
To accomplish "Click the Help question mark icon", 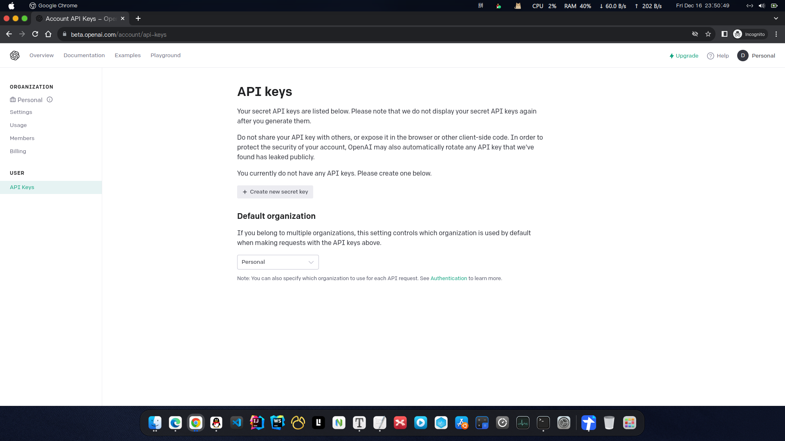I will pos(711,56).
